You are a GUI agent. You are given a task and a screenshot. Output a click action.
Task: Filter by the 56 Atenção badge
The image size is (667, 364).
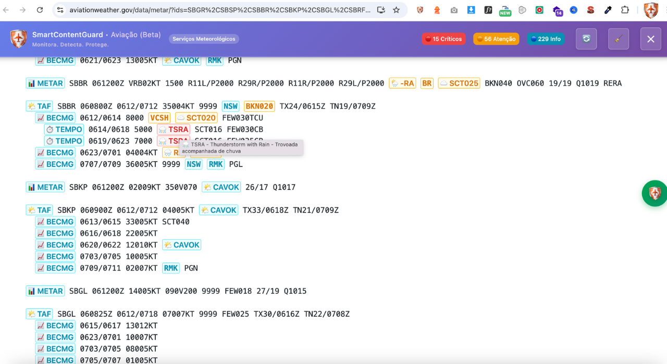click(x=496, y=39)
